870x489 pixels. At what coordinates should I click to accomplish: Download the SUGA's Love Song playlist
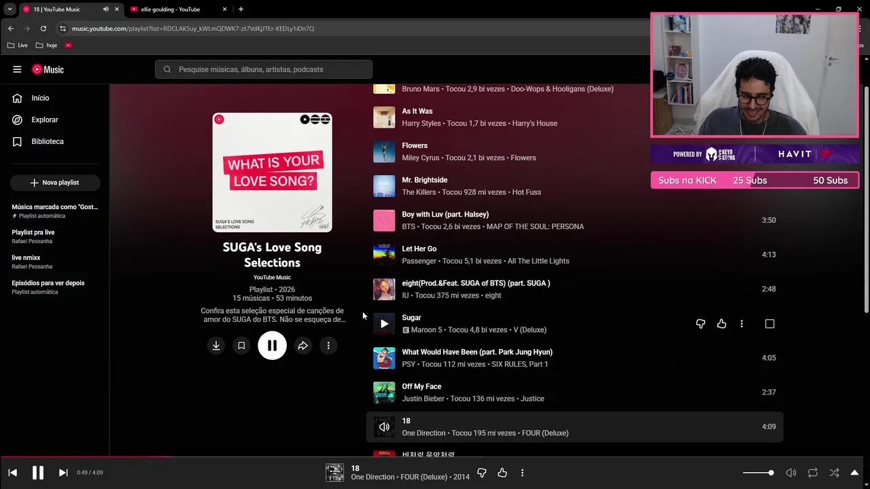[x=216, y=346]
